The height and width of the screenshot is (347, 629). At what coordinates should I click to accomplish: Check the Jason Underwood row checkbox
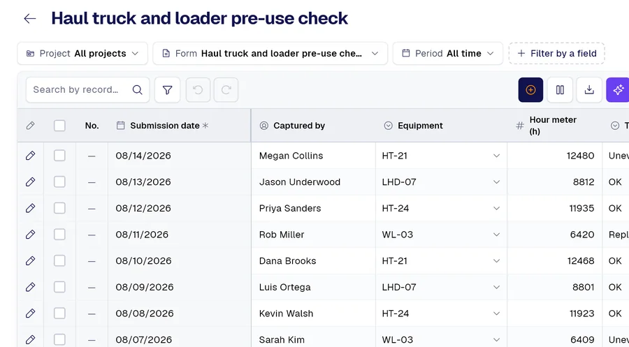tap(59, 182)
